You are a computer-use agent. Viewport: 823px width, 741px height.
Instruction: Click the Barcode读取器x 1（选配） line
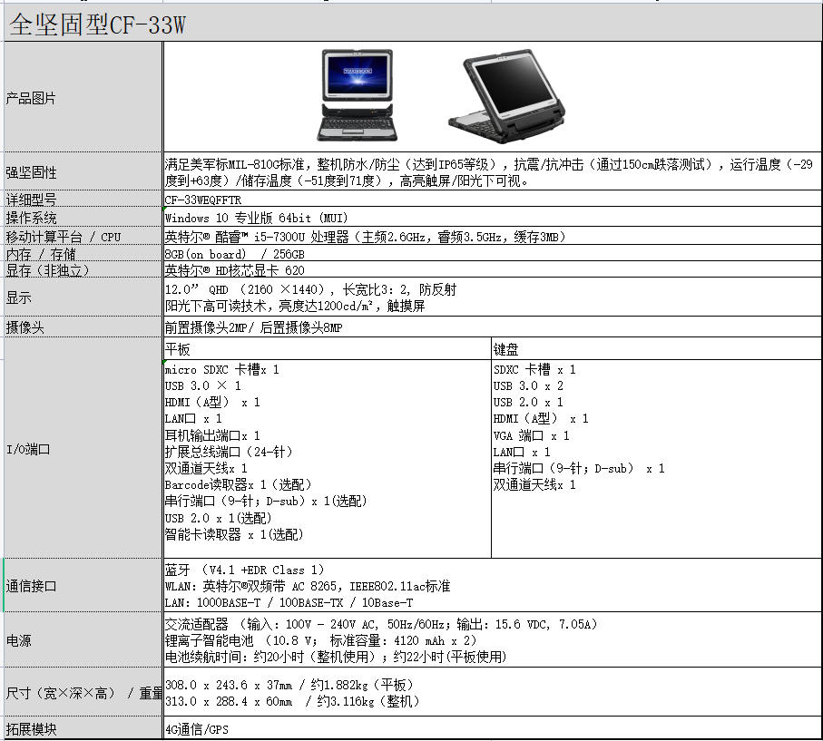[239, 485]
